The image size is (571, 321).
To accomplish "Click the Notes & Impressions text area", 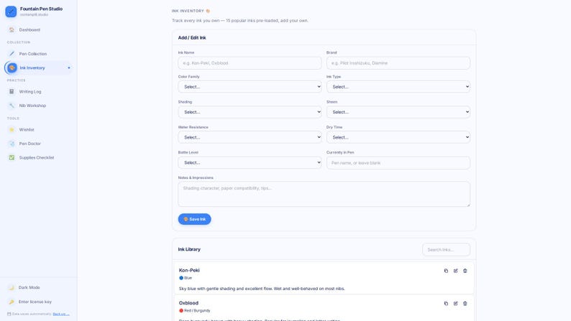I will point(324,194).
